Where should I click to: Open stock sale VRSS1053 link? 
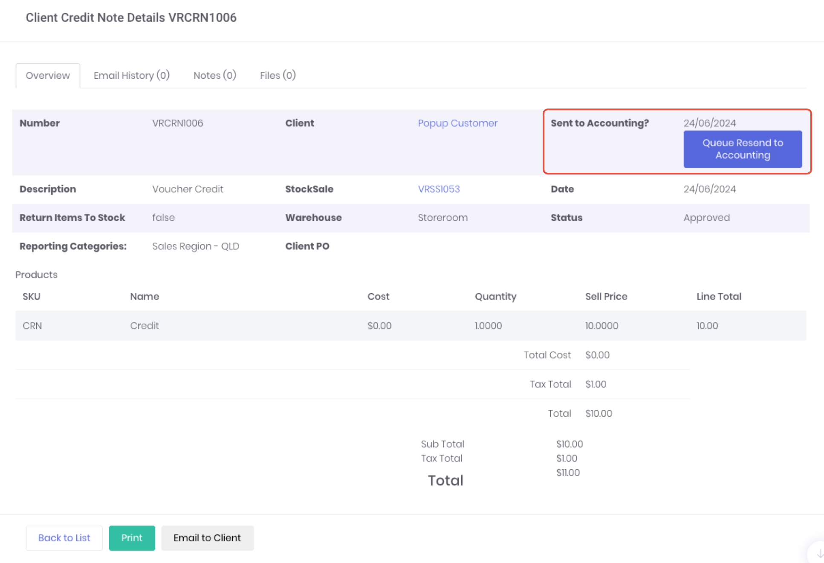coord(439,189)
